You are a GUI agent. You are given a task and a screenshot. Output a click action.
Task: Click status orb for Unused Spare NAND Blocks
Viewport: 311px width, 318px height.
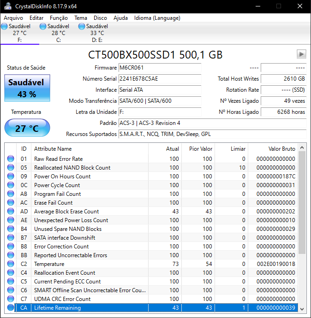pyautogui.click(x=11, y=229)
